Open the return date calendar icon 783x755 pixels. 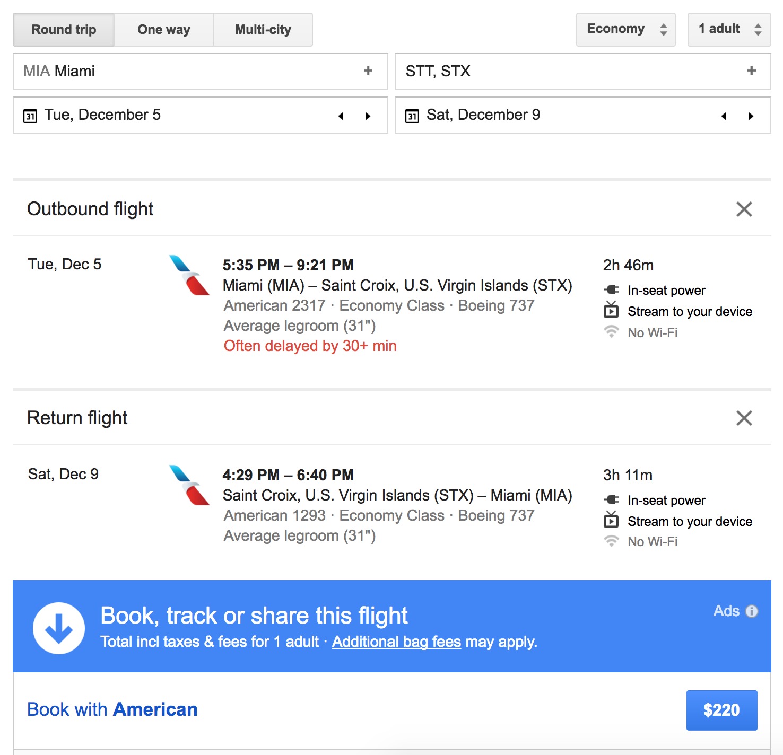412,116
